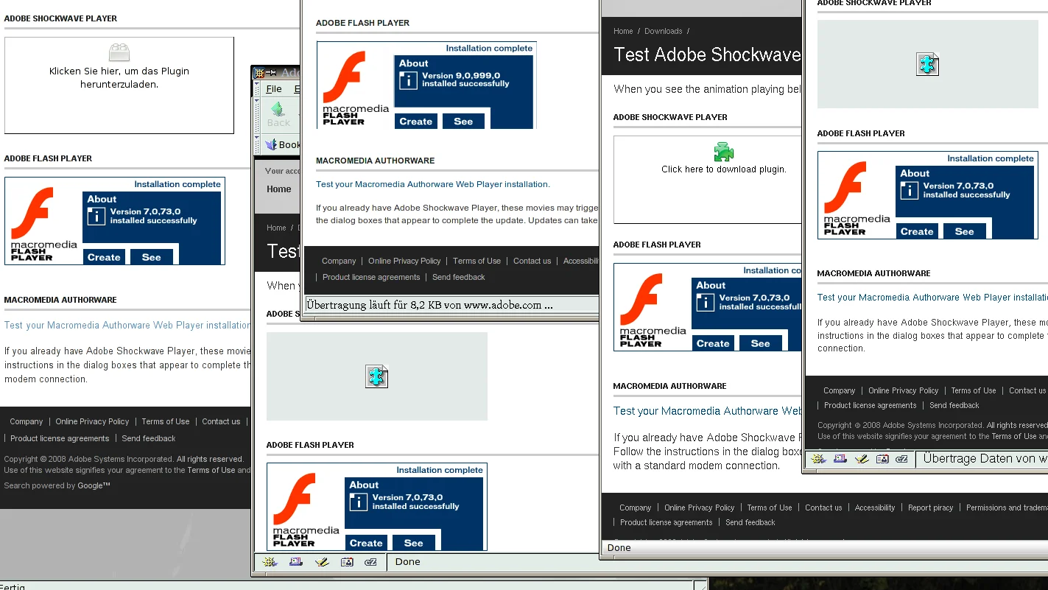Click the Bookmarks icon in the personal toolbar
Image resolution: width=1048 pixels, height=590 pixels.
pyautogui.click(x=271, y=144)
